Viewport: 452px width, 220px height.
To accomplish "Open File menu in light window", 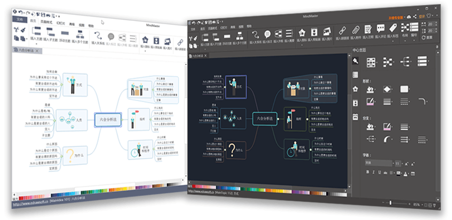I will click(x=19, y=20).
